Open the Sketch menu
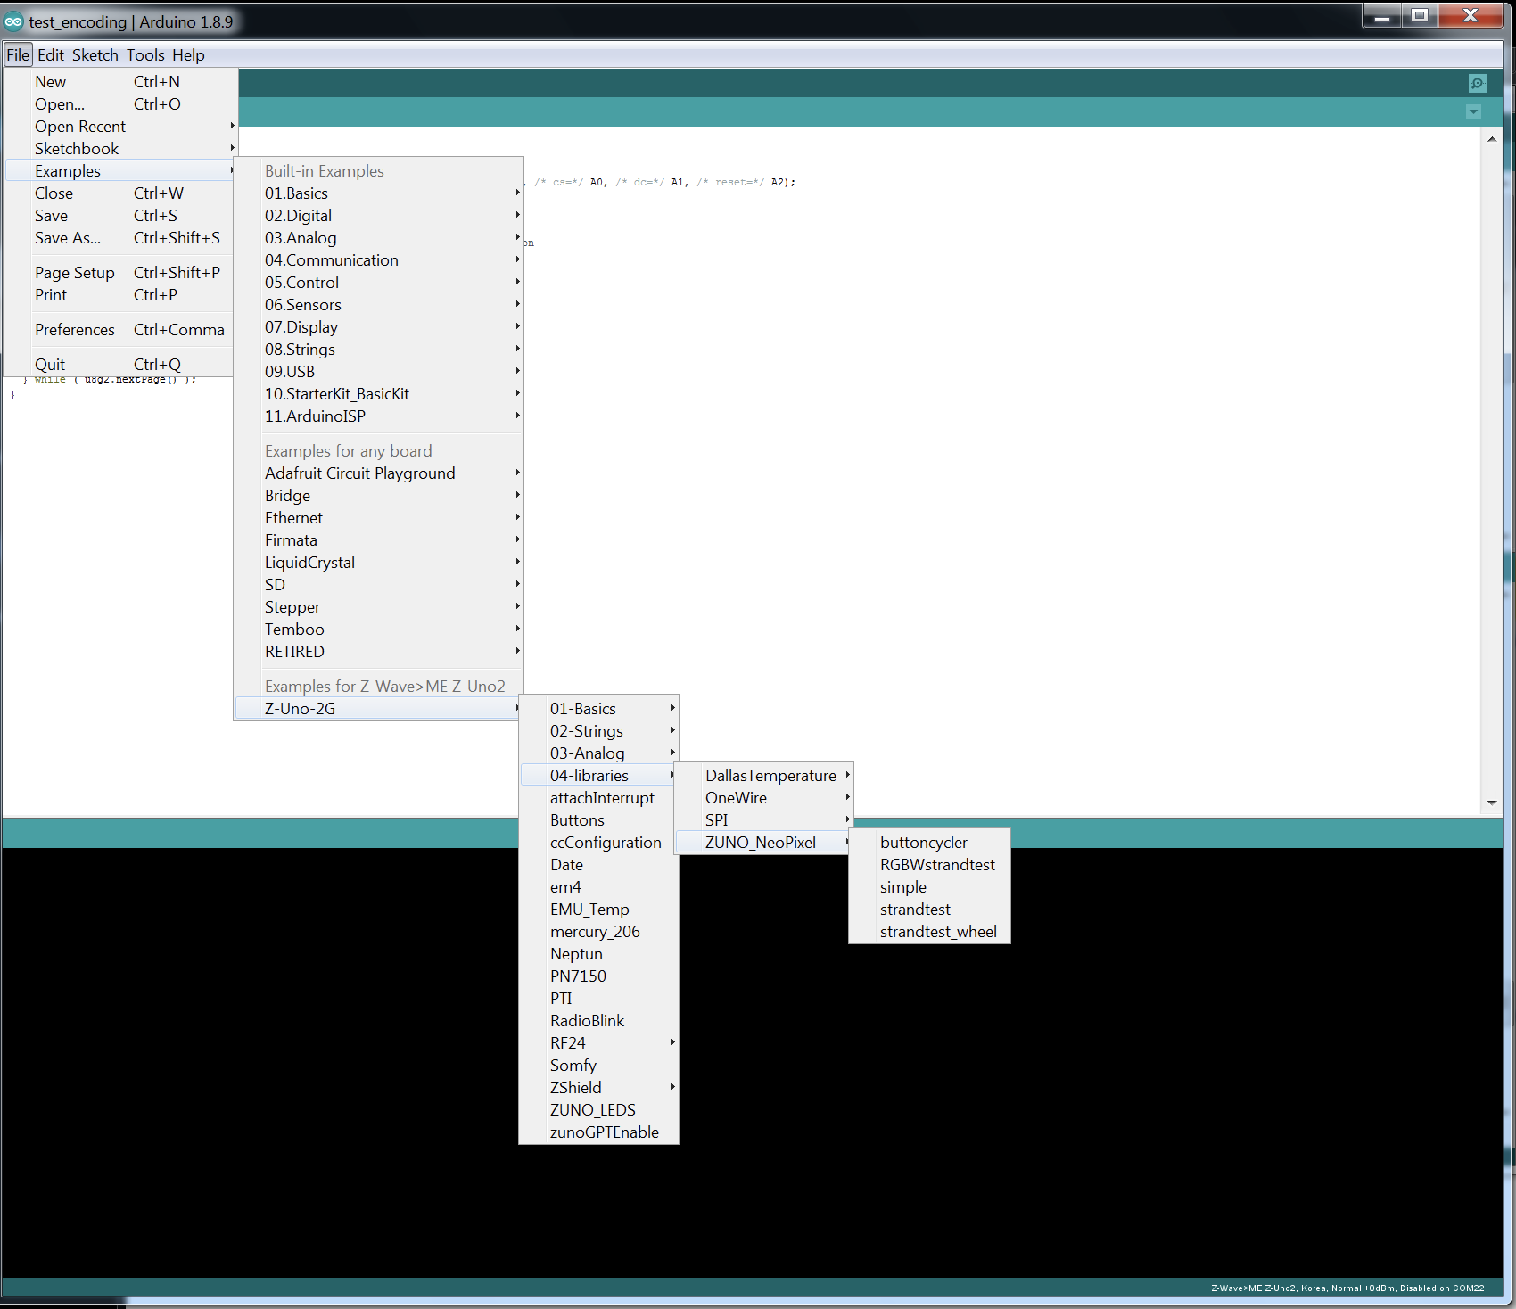 [95, 54]
